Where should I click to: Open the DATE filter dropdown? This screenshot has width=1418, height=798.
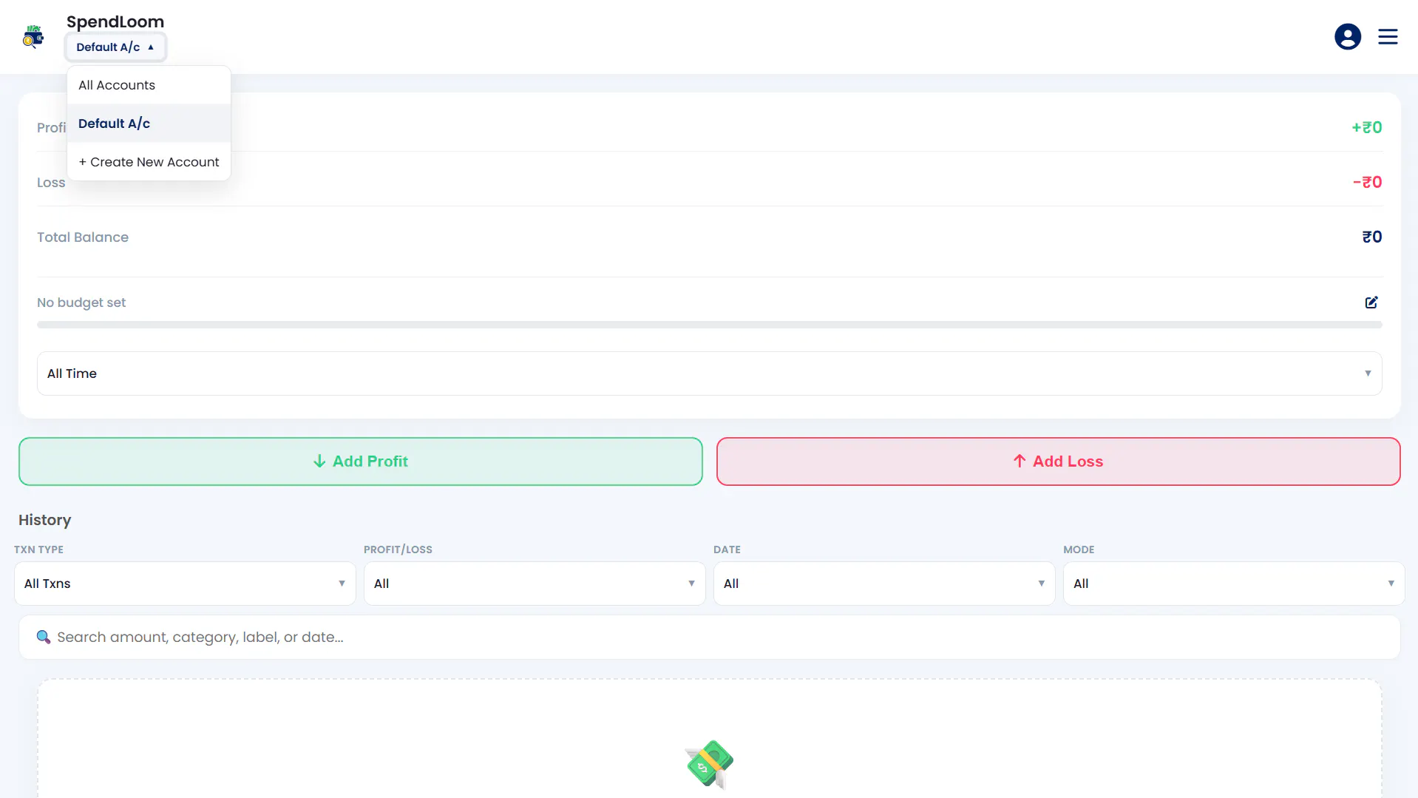(x=884, y=584)
